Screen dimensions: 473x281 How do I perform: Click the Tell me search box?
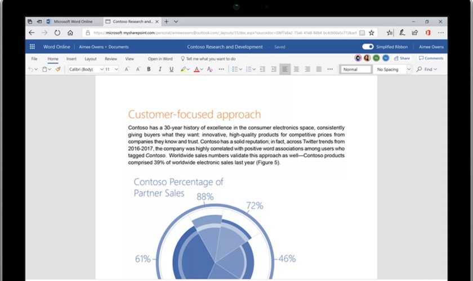208,58
